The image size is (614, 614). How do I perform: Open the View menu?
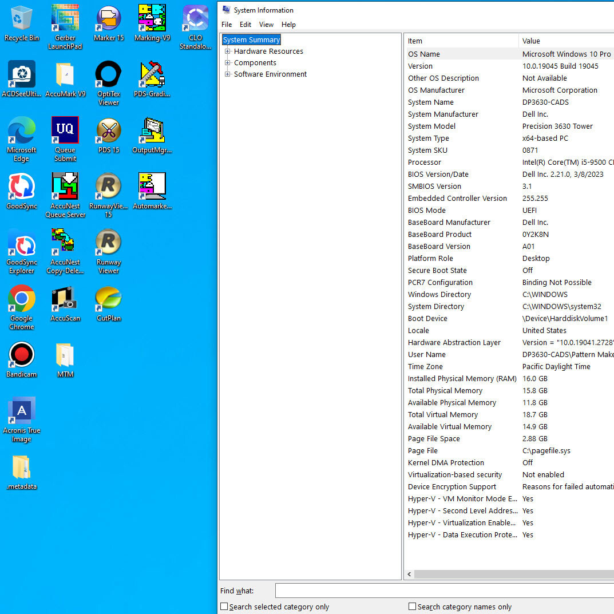click(266, 25)
